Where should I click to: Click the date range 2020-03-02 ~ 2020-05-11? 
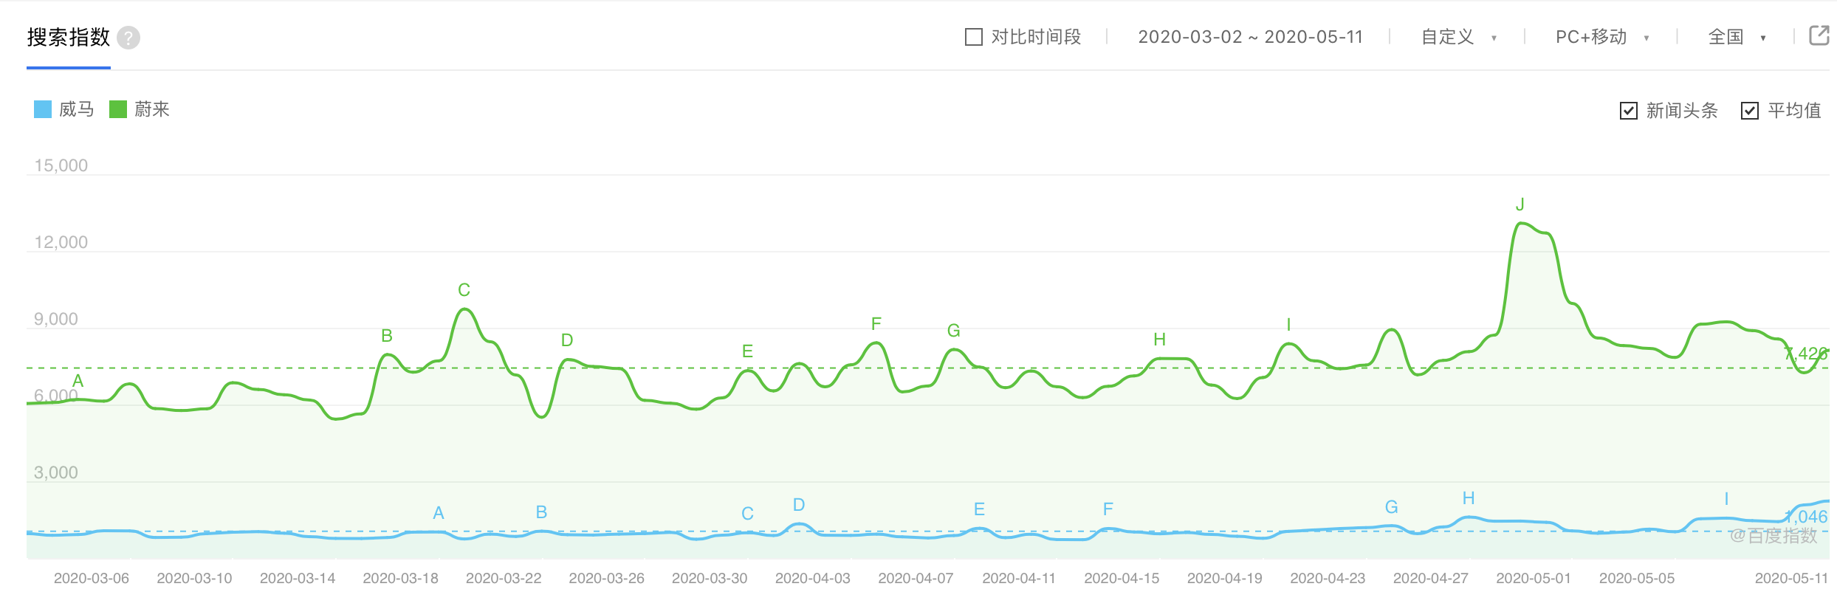click(x=1250, y=37)
